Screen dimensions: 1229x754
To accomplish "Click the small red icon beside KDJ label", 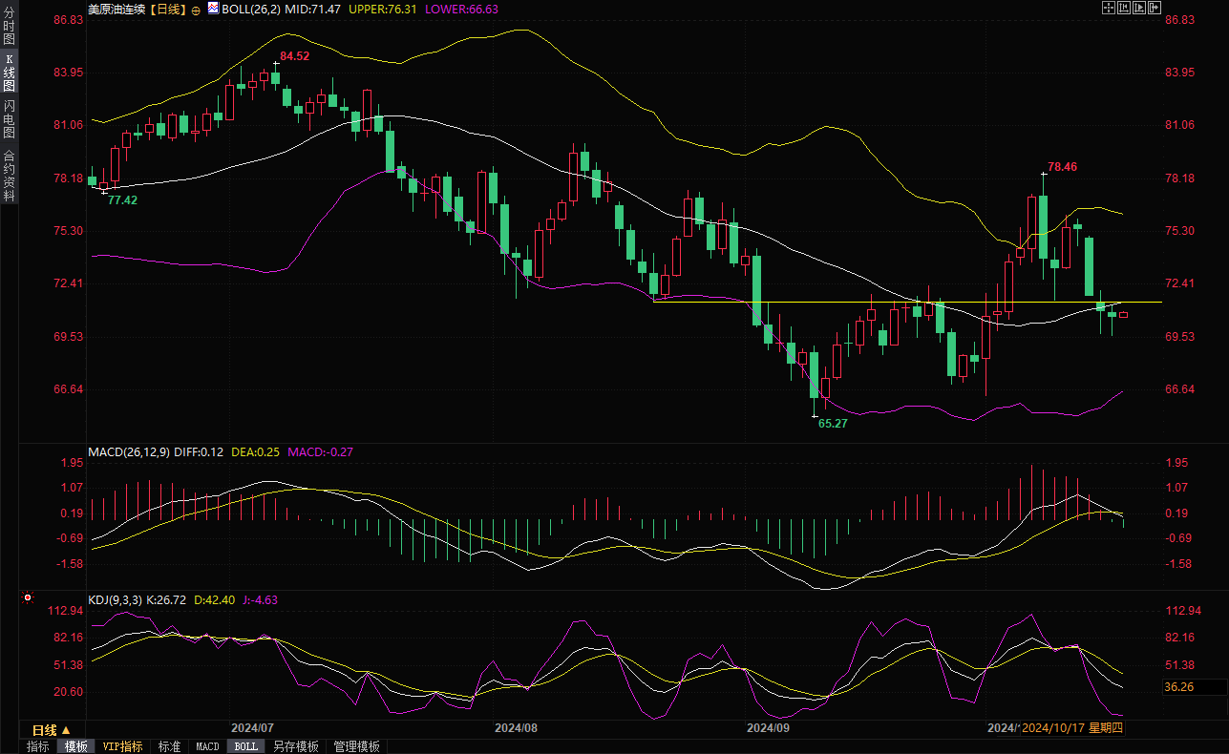I will 27,599.
